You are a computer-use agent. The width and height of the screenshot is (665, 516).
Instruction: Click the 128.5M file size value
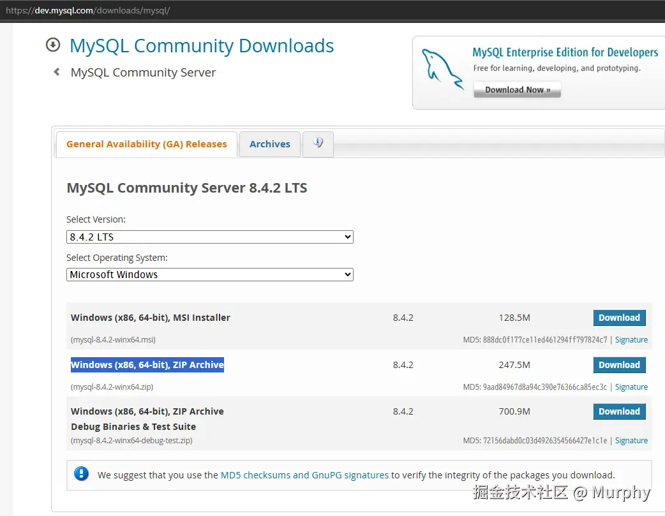514,318
